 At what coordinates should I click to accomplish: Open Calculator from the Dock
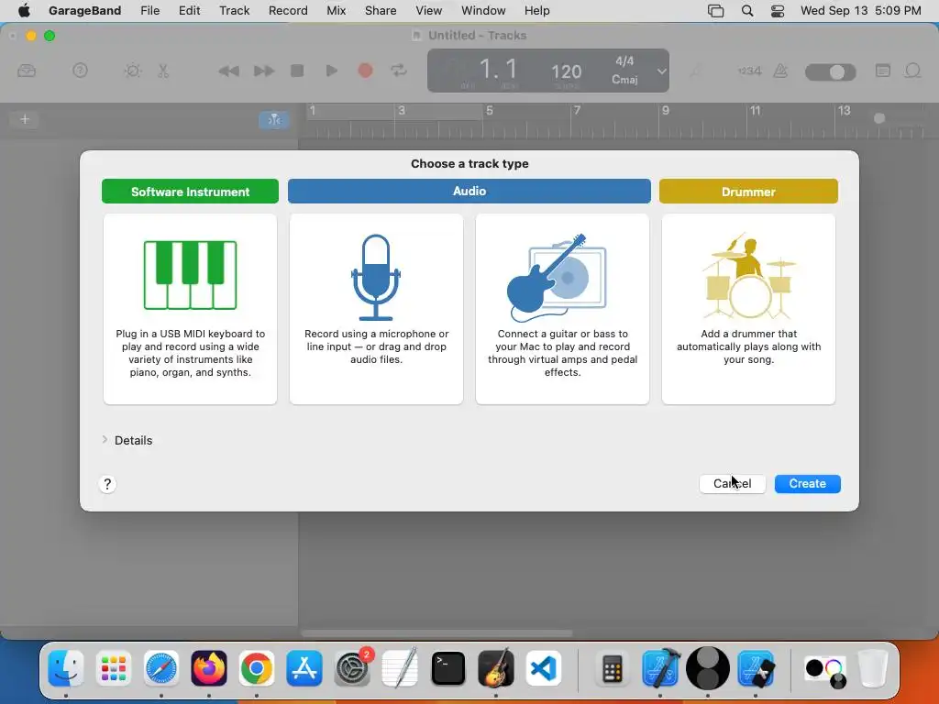[x=612, y=668]
